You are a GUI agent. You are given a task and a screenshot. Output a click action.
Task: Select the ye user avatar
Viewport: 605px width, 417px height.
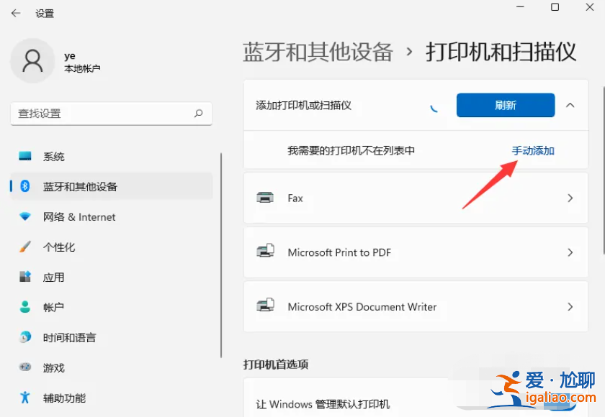click(32, 60)
